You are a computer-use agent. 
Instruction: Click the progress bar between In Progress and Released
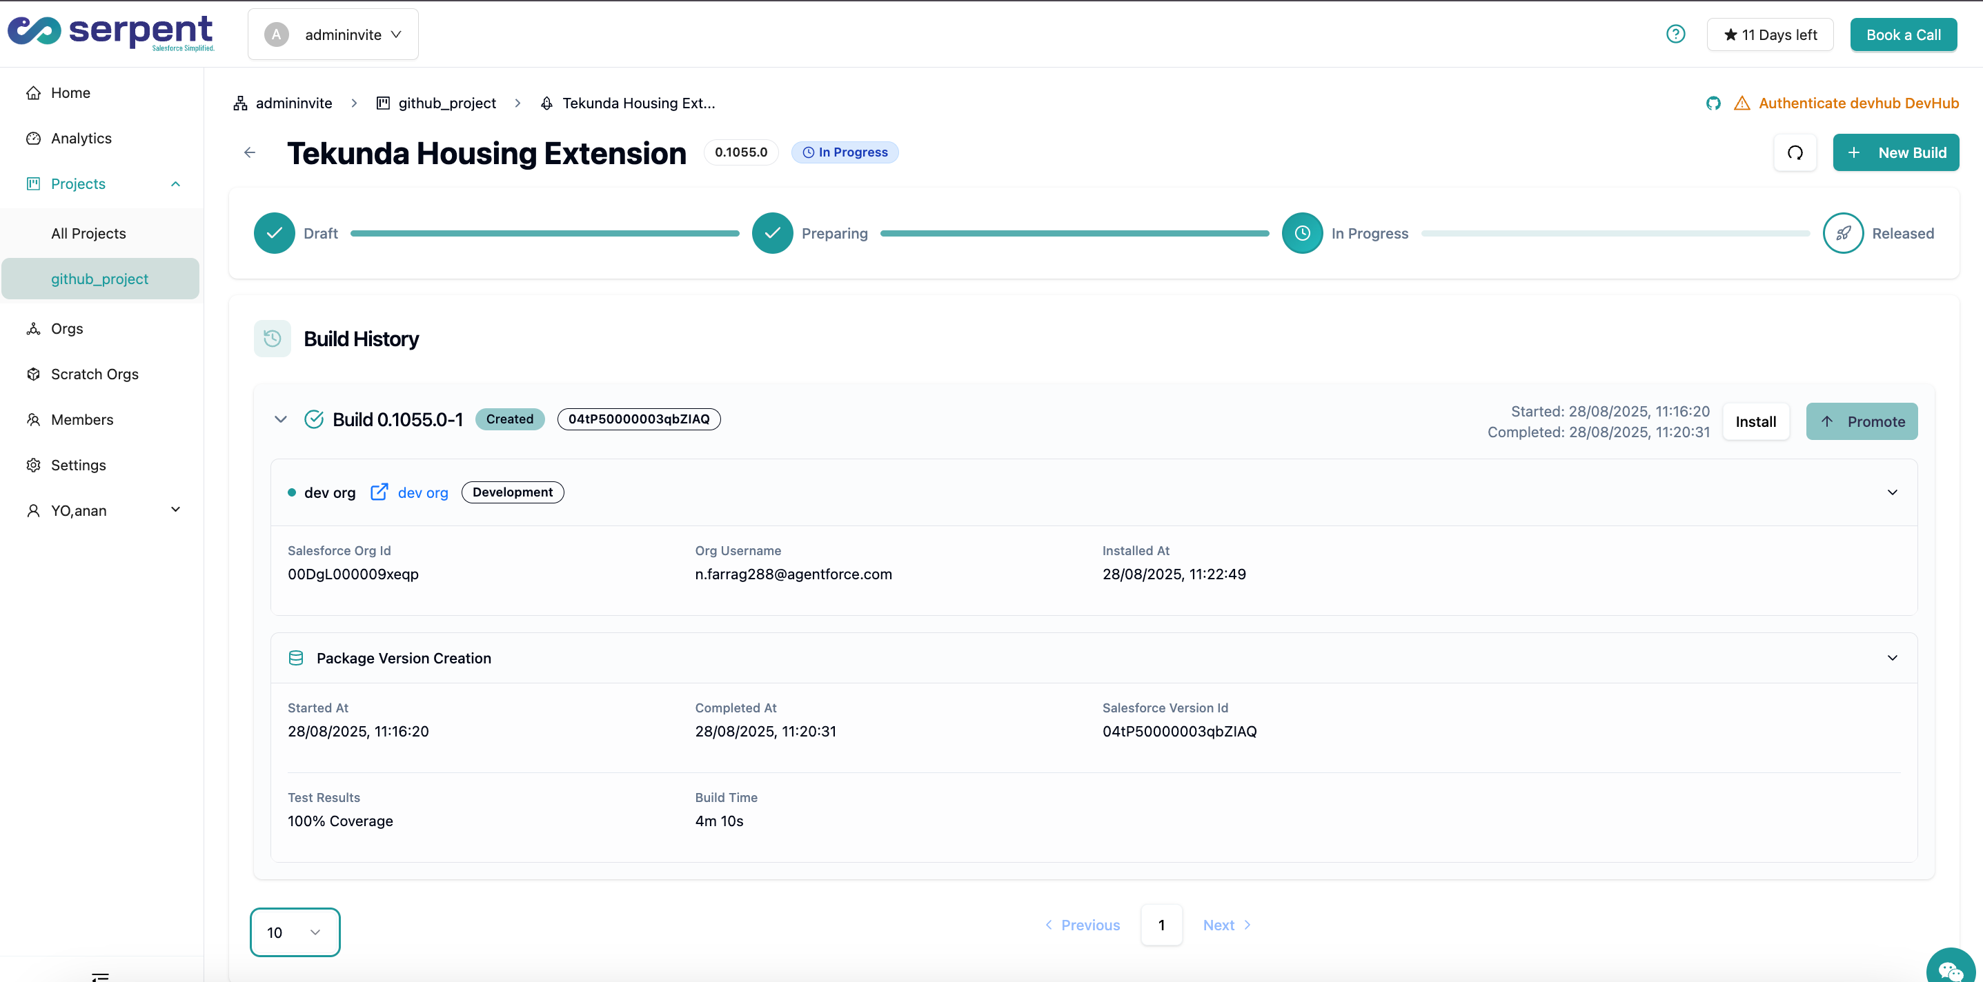(x=1615, y=233)
